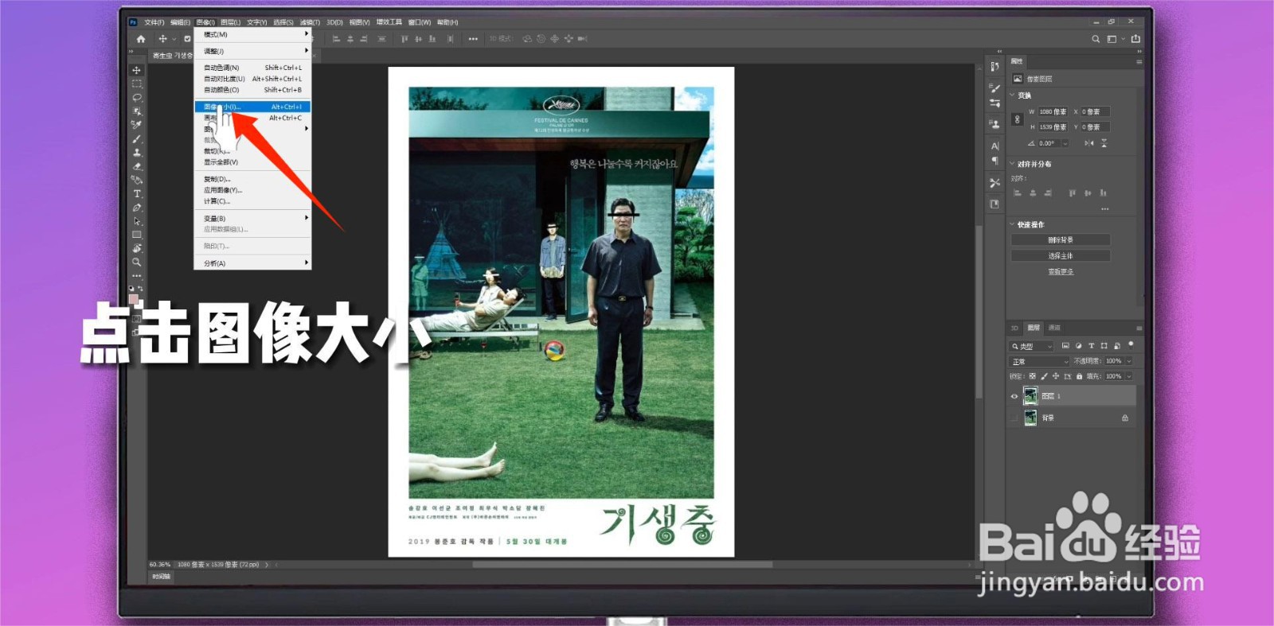The image size is (1274, 626).
Task: Toggle lock all icon in layers panel
Action: click(x=1080, y=376)
